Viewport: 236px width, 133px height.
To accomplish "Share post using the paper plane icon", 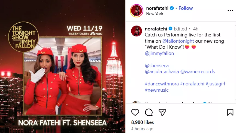I will (162, 112).
